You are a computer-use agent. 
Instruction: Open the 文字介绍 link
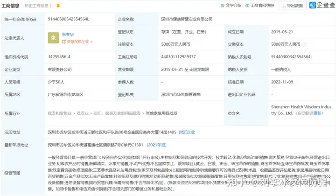click(231, 6)
